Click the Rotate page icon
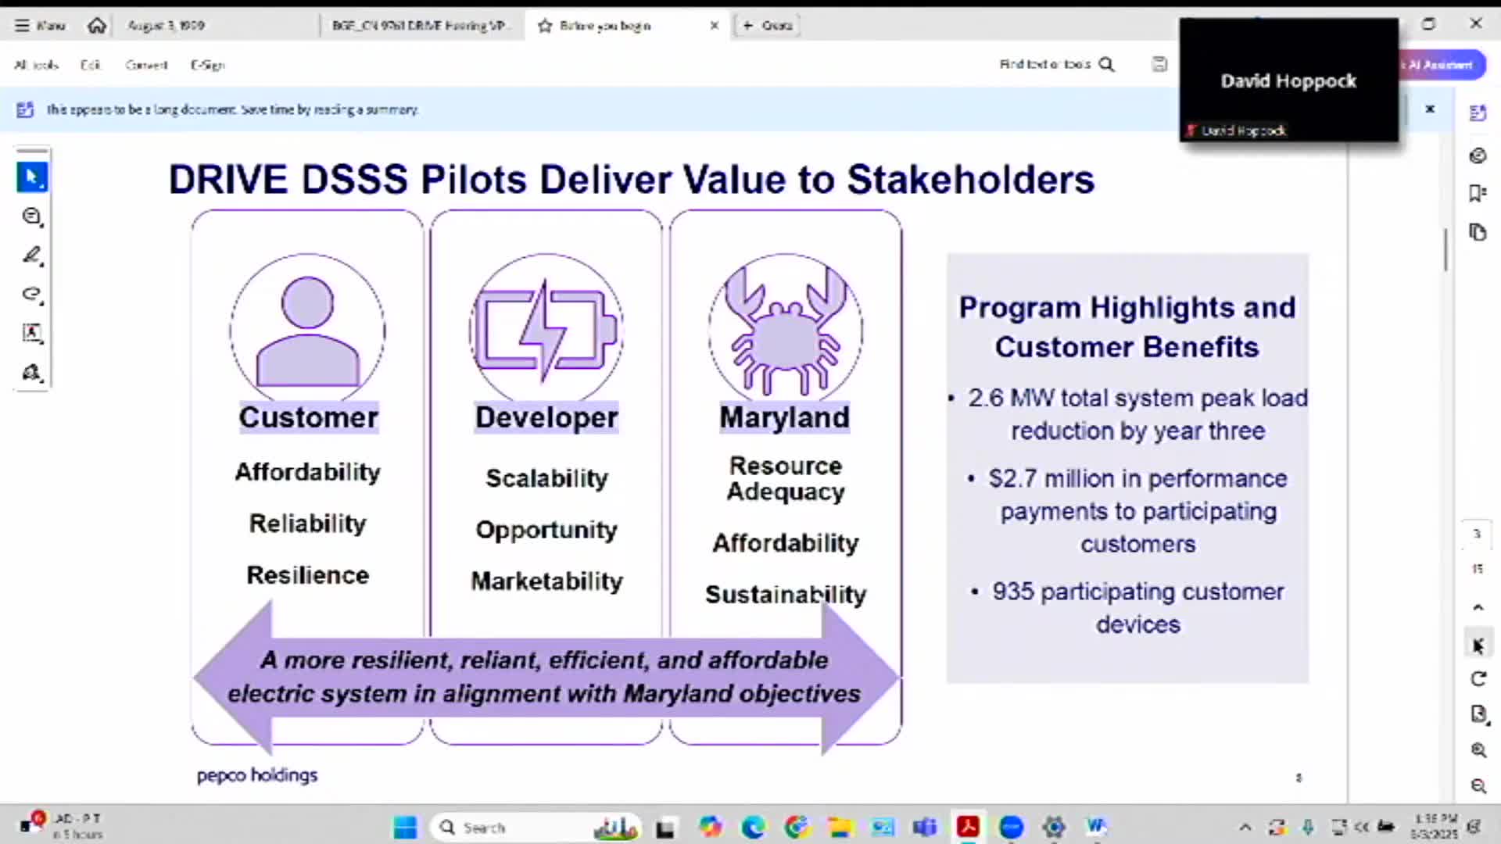 pos(1478,679)
